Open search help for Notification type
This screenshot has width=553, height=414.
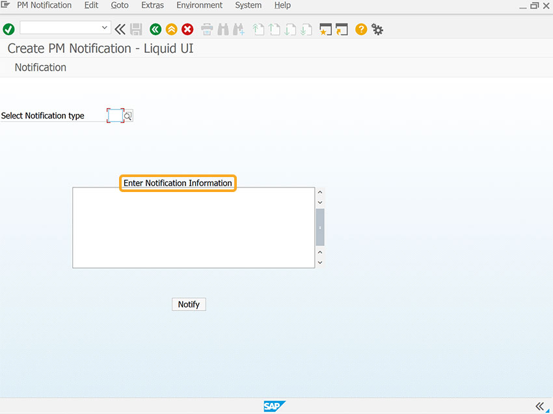(x=128, y=115)
